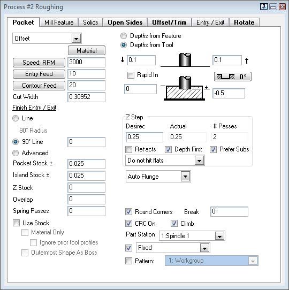The width and height of the screenshot is (289, 290).
Task: Click the wall angle 0° button
Action: [233, 77]
